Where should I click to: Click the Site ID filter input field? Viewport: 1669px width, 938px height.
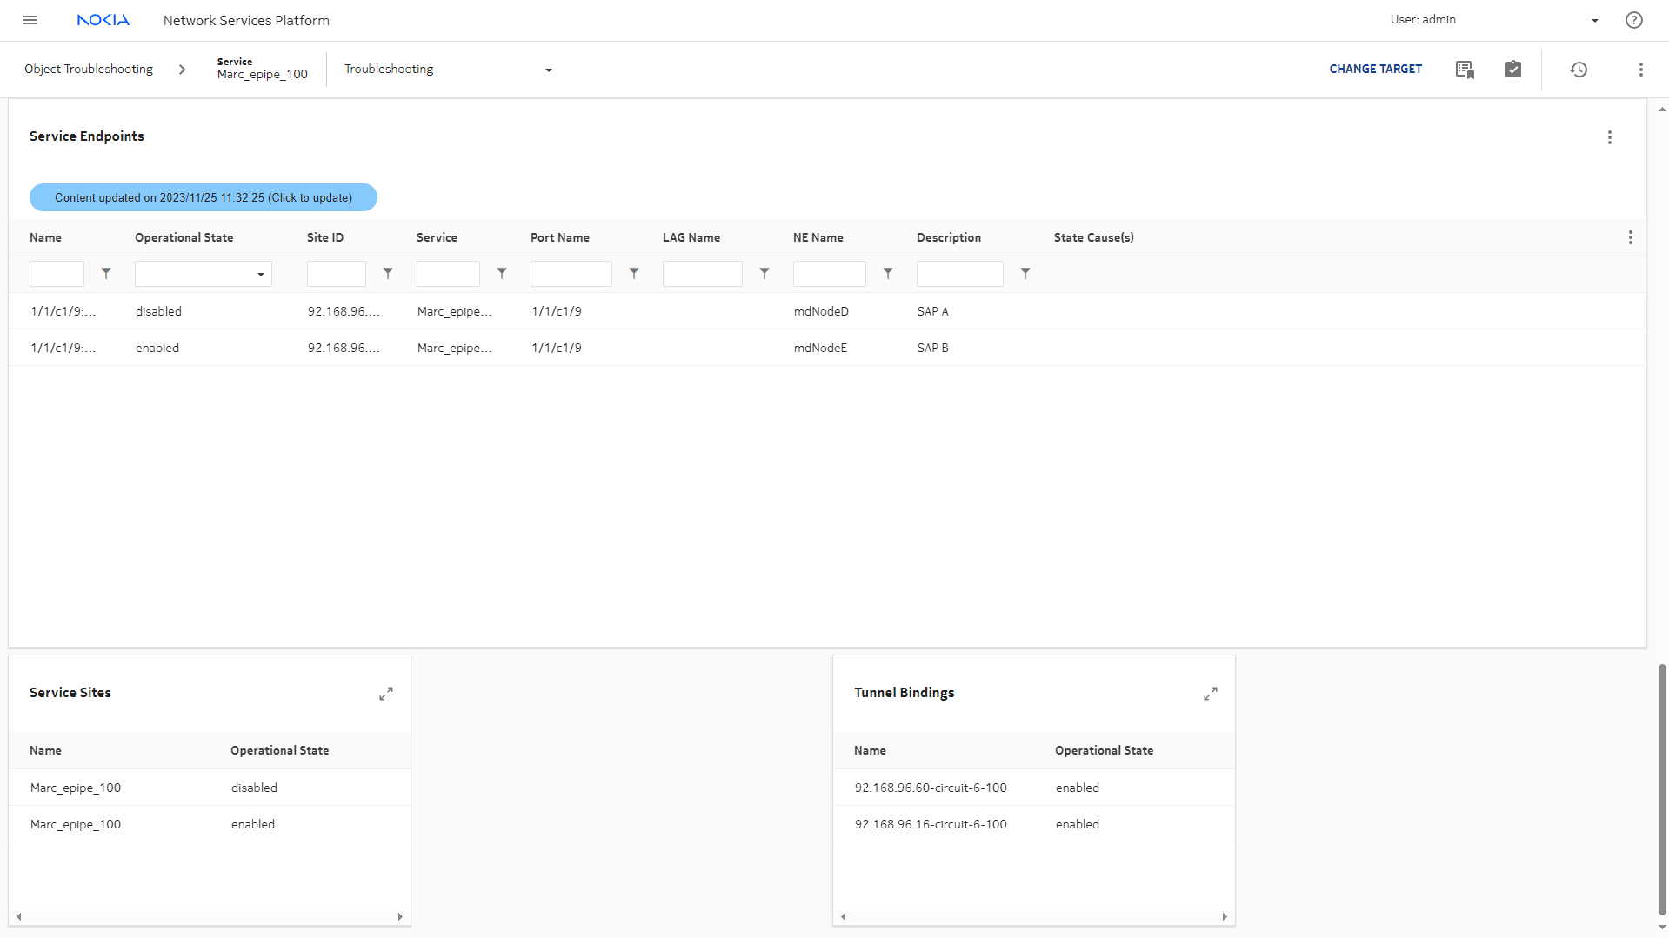pos(336,275)
